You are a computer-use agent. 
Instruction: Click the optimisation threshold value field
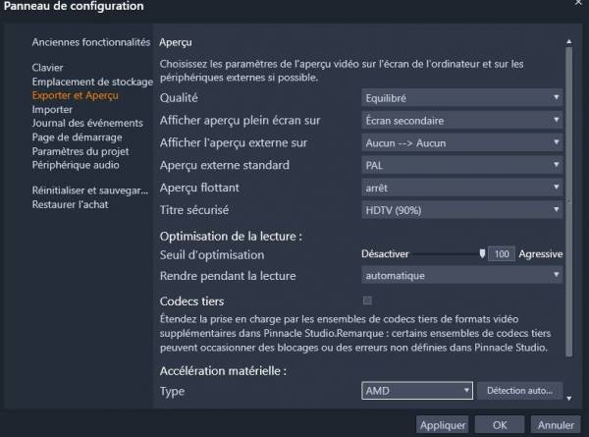tap(502, 253)
